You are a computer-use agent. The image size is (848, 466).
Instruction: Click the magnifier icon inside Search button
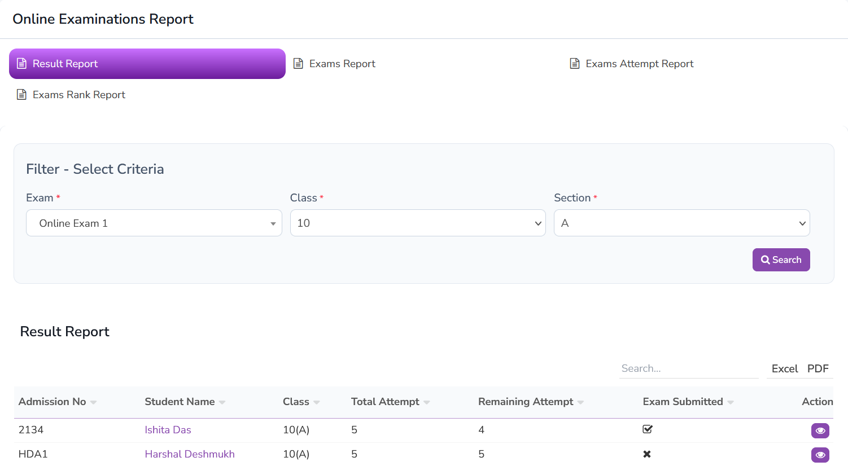[x=766, y=260]
